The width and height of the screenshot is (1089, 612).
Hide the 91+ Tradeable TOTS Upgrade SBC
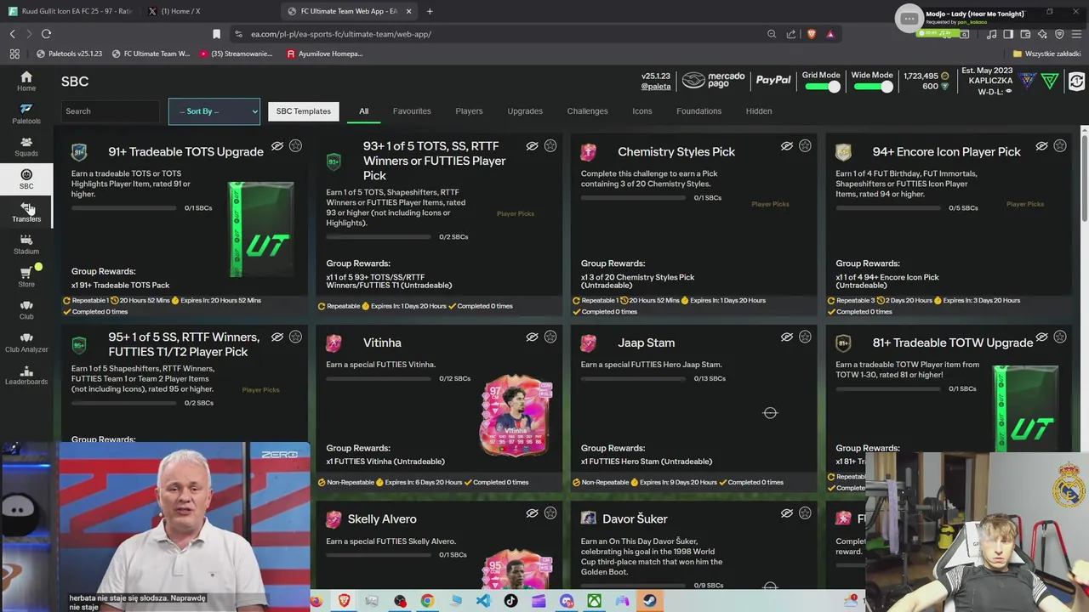click(277, 146)
